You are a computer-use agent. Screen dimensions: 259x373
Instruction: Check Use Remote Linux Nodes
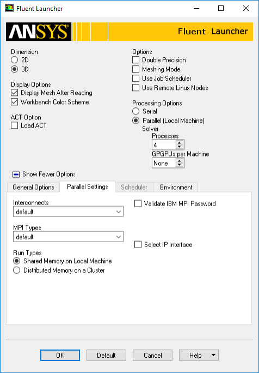pos(136,88)
